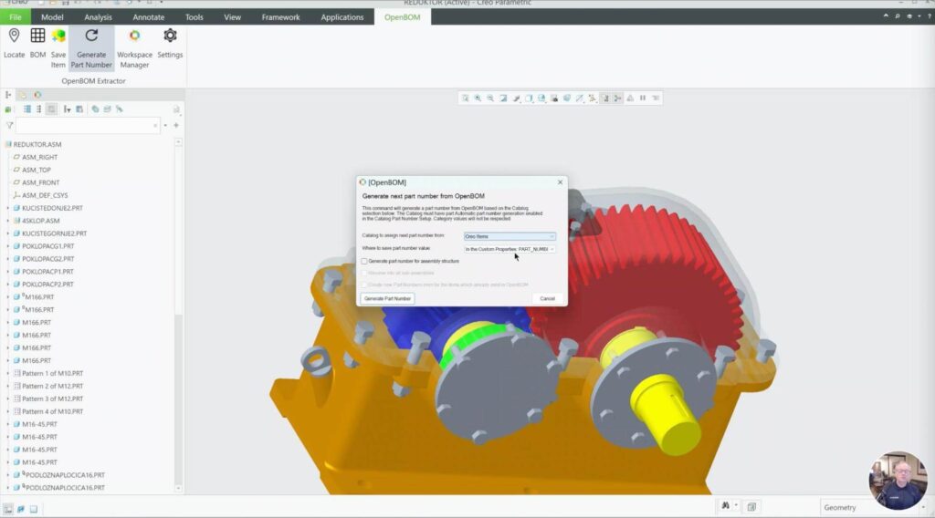Select ASM_RIGHT datum plane in tree

pos(40,157)
